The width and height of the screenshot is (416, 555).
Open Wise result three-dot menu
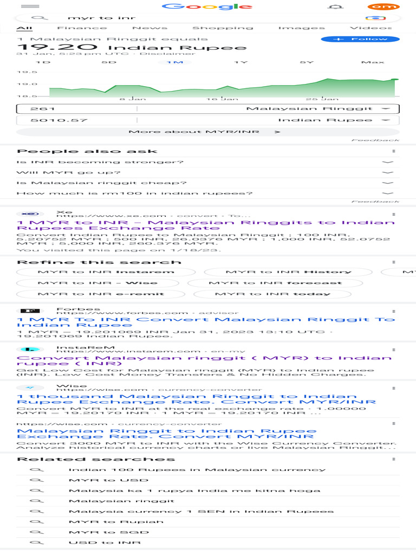click(394, 388)
